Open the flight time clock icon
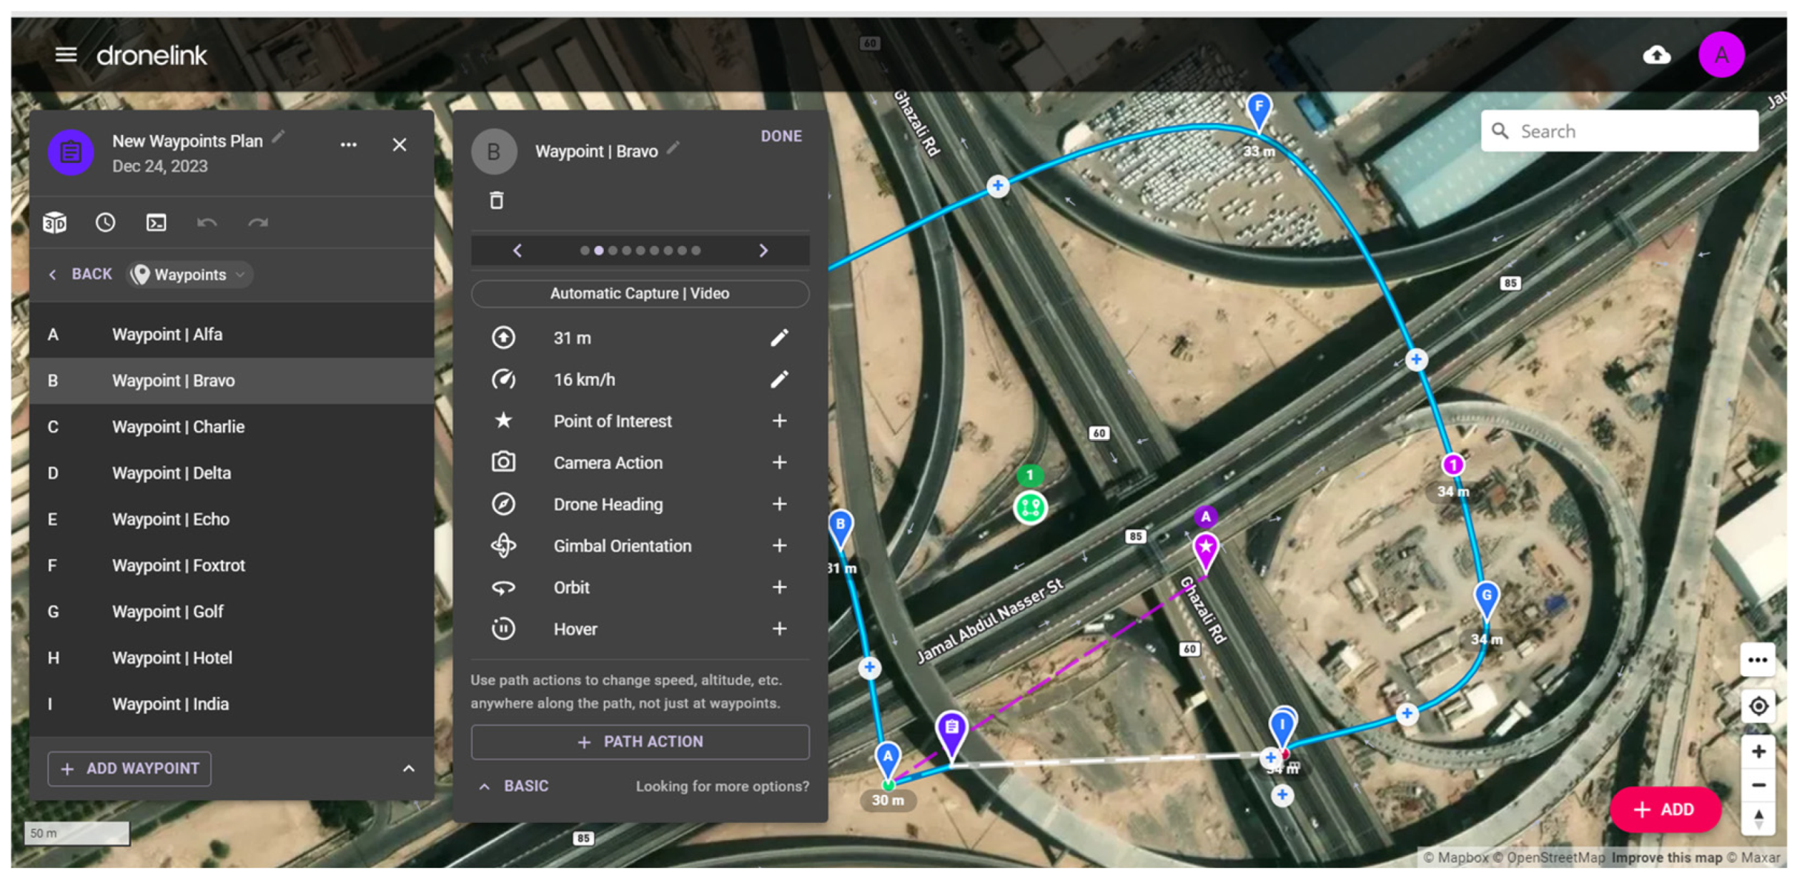The width and height of the screenshot is (1797, 880). [x=105, y=223]
